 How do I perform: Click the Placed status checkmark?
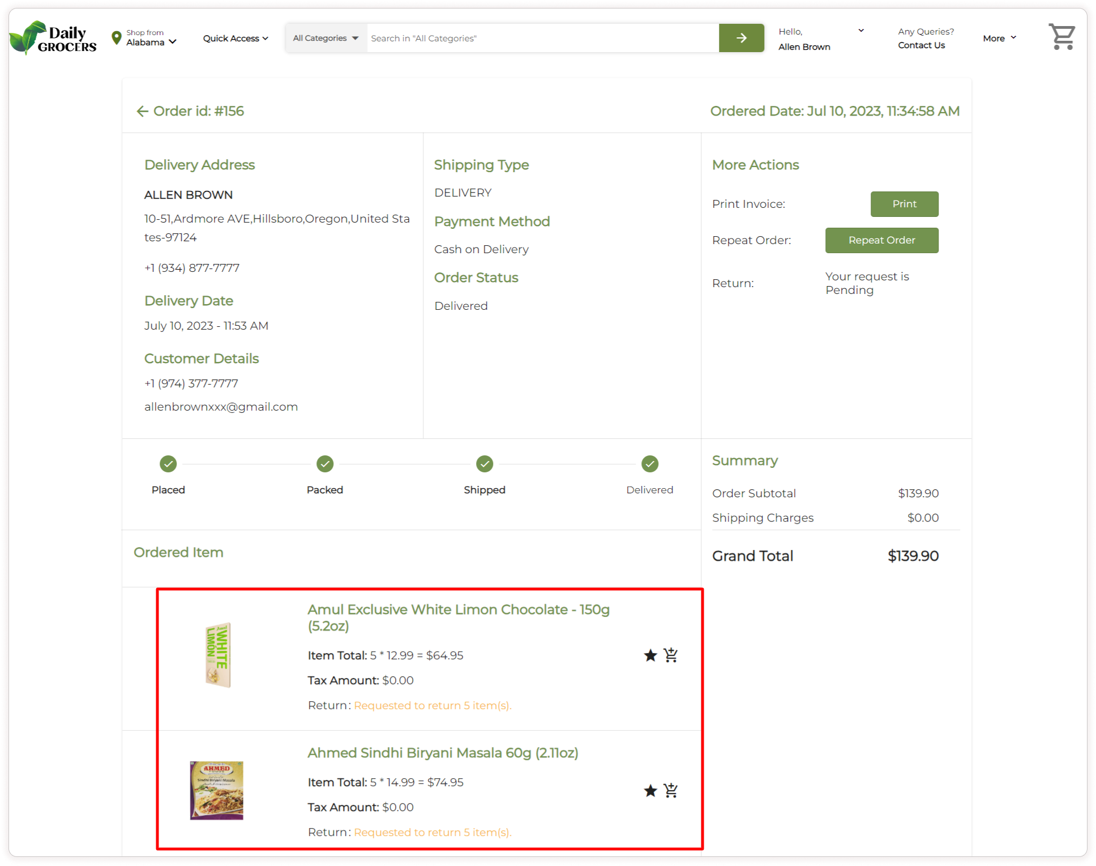point(168,464)
